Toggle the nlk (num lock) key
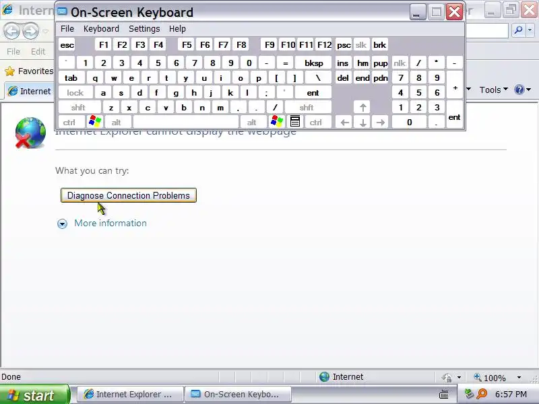539x404 pixels. click(x=400, y=63)
